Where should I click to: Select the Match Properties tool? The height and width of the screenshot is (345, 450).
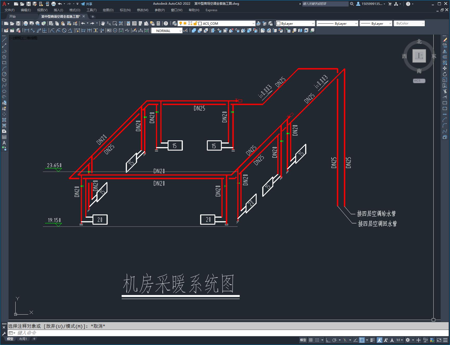coord(69,23)
